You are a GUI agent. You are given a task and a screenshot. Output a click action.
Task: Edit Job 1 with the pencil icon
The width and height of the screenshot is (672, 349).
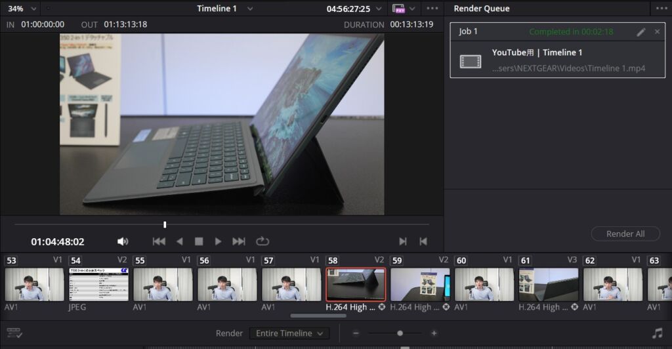tap(640, 32)
